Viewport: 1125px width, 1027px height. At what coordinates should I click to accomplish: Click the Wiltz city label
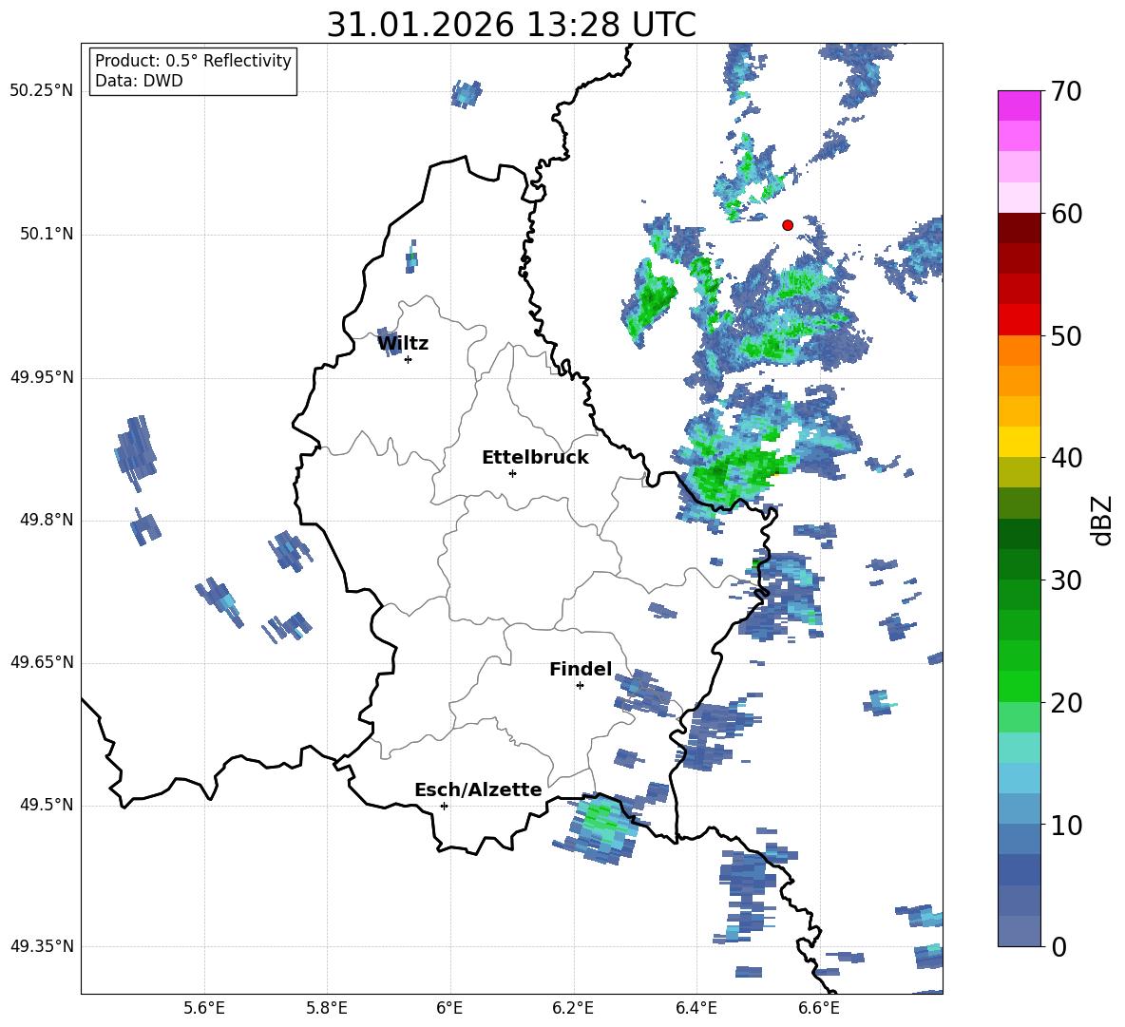403,344
